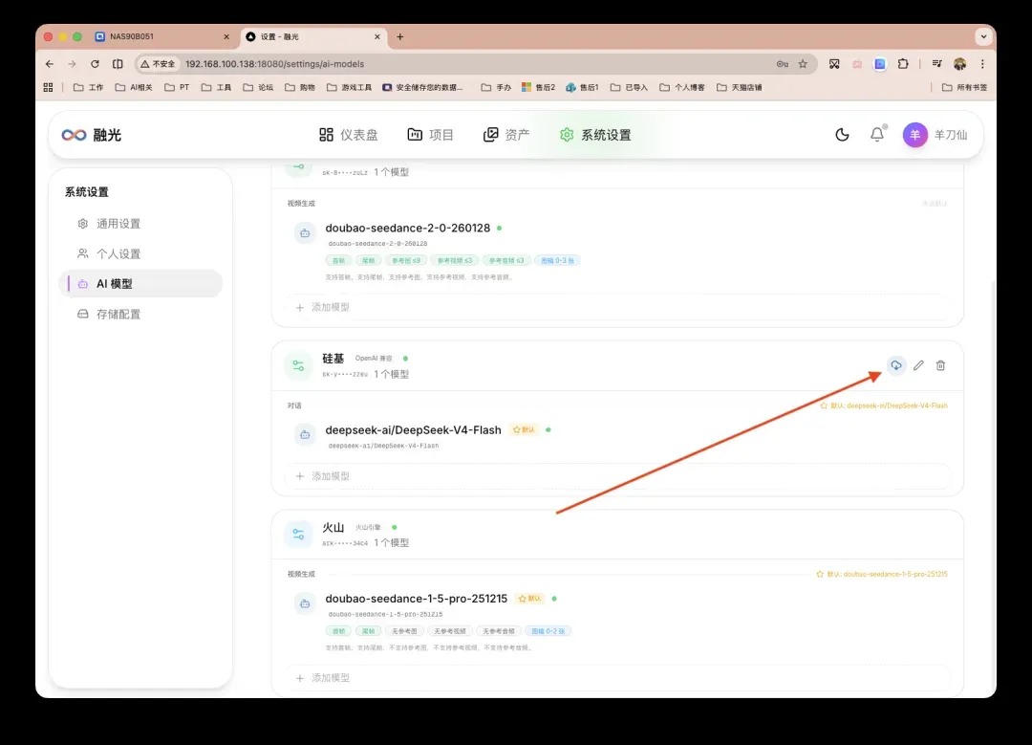Screen dimensions: 1032x745
Task: Click 默认 badge next to doubao-seedance-1-5-pro-251215
Action: [529, 599]
